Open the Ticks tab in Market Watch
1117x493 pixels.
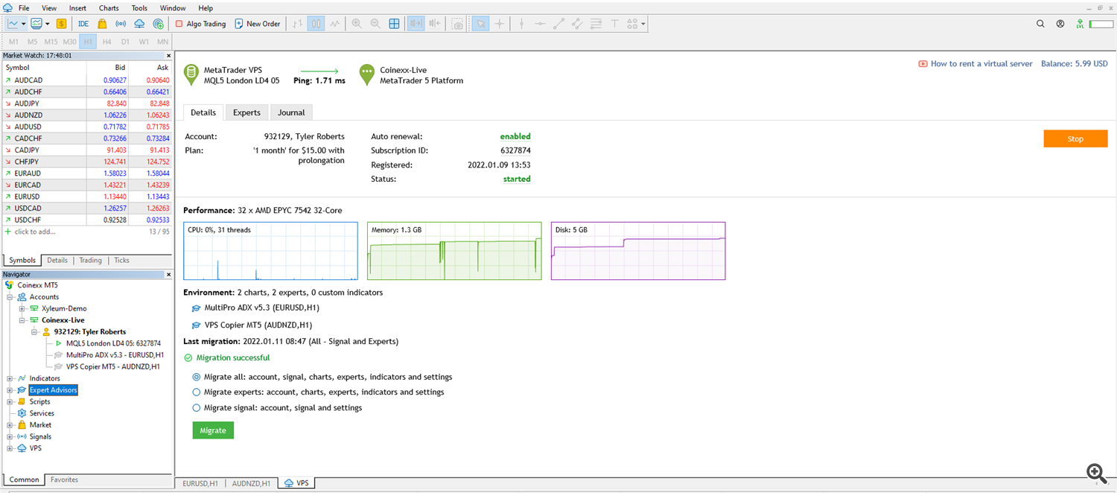tap(121, 261)
